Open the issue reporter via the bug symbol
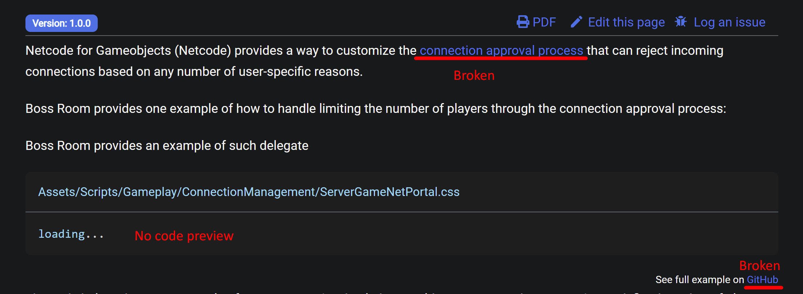The image size is (803, 294). click(681, 22)
